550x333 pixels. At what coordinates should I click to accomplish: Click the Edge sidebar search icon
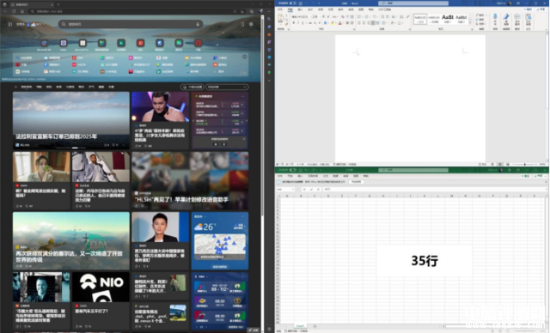point(269,19)
